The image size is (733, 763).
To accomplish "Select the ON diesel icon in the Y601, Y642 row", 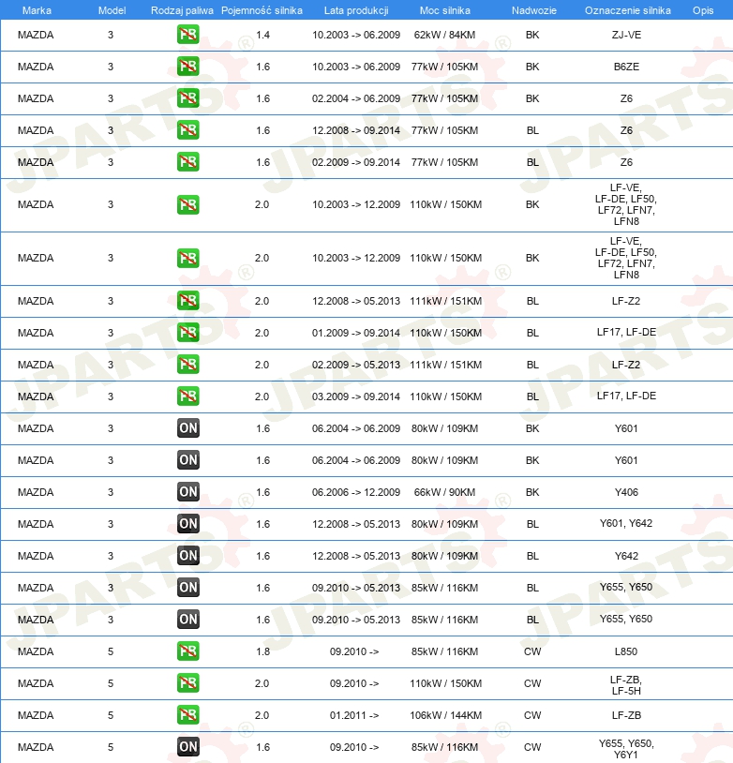I will [187, 524].
